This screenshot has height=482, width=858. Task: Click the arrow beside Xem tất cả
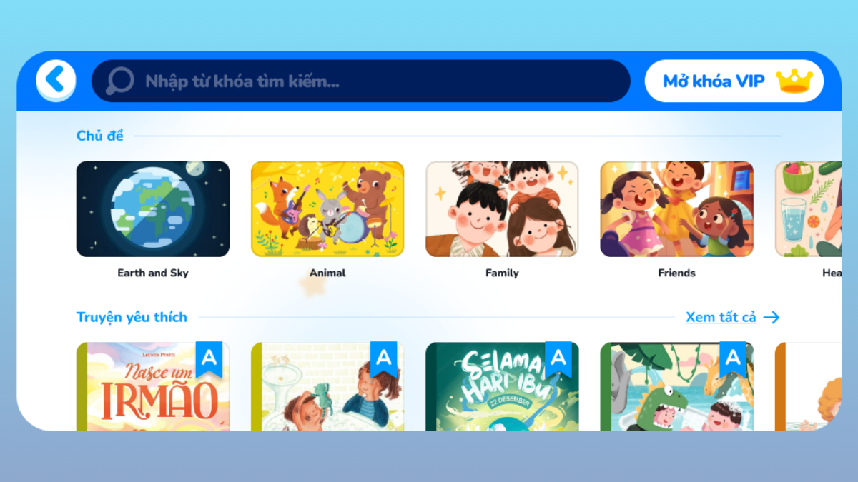pos(771,318)
